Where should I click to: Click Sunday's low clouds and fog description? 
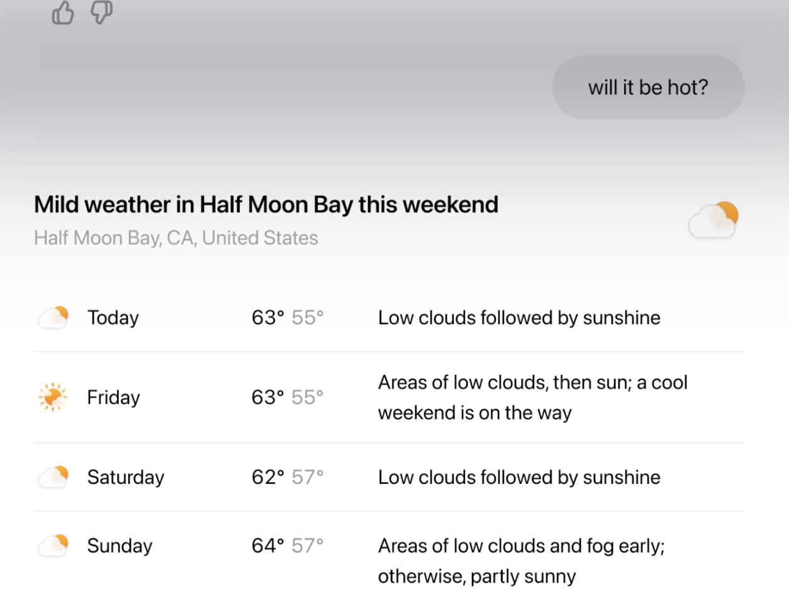point(521,561)
